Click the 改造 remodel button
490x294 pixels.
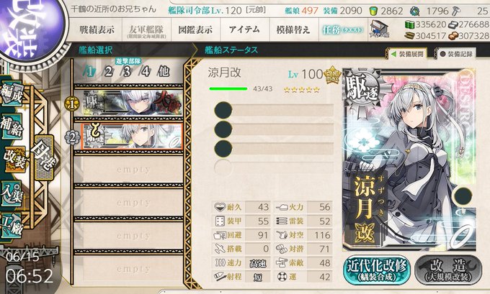(x=448, y=270)
